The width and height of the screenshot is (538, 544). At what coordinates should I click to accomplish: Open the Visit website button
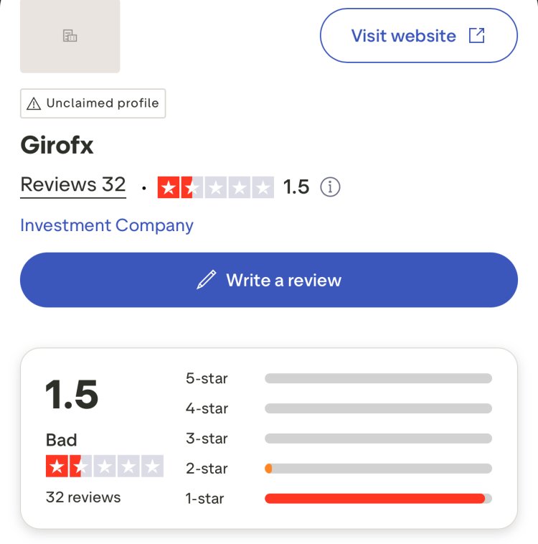419,36
